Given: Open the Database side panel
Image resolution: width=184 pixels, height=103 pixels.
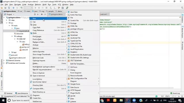Looking at the screenshot, I should pos(183,18).
